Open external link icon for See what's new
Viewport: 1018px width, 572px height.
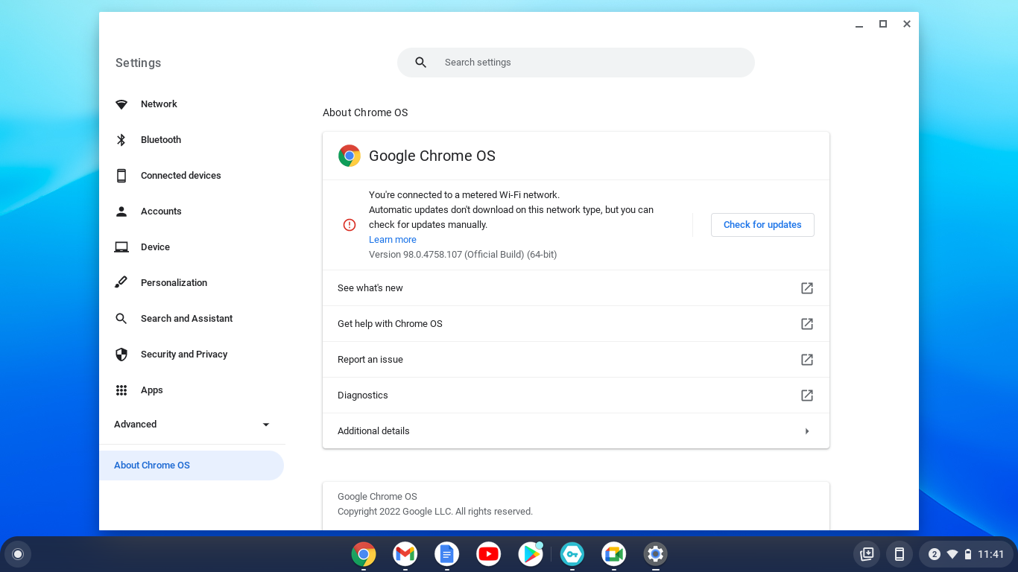pyautogui.click(x=807, y=288)
